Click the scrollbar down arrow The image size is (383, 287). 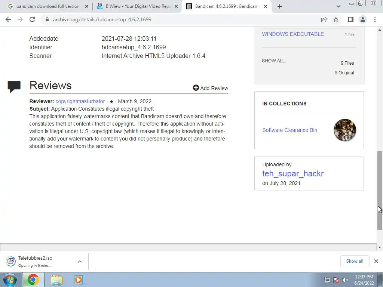click(x=380, y=247)
